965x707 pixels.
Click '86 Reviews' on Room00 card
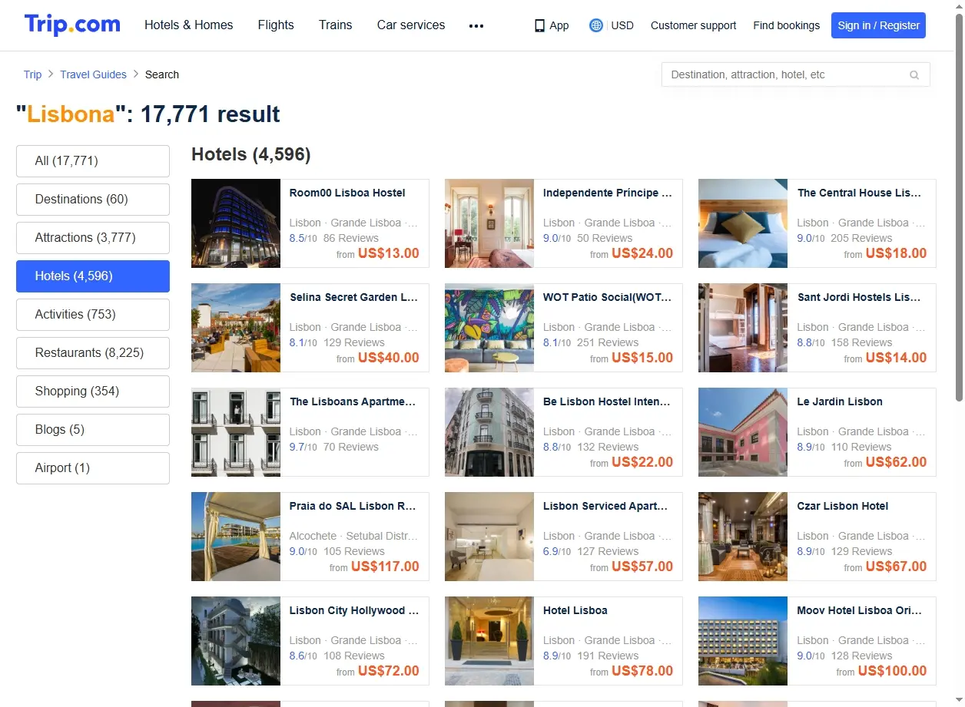351,238
